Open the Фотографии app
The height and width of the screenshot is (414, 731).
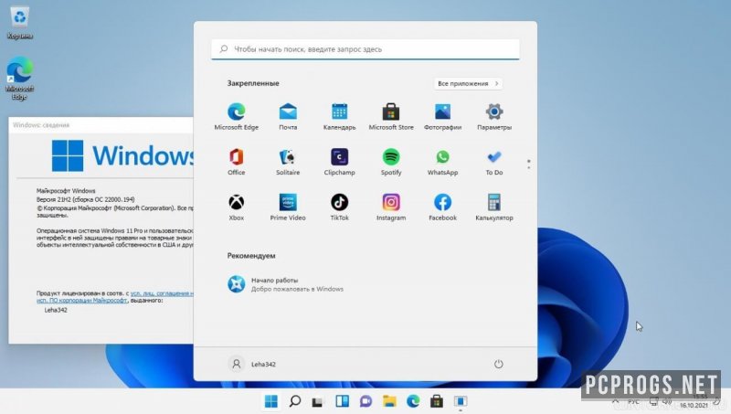[442, 117]
